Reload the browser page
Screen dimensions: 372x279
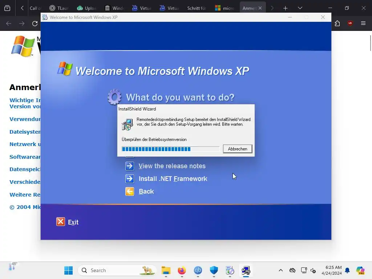[35, 24]
